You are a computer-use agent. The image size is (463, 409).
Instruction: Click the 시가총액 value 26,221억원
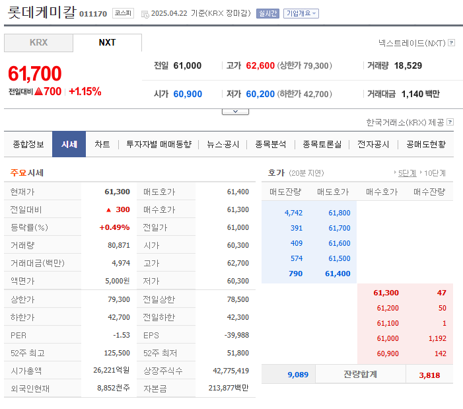(x=112, y=370)
